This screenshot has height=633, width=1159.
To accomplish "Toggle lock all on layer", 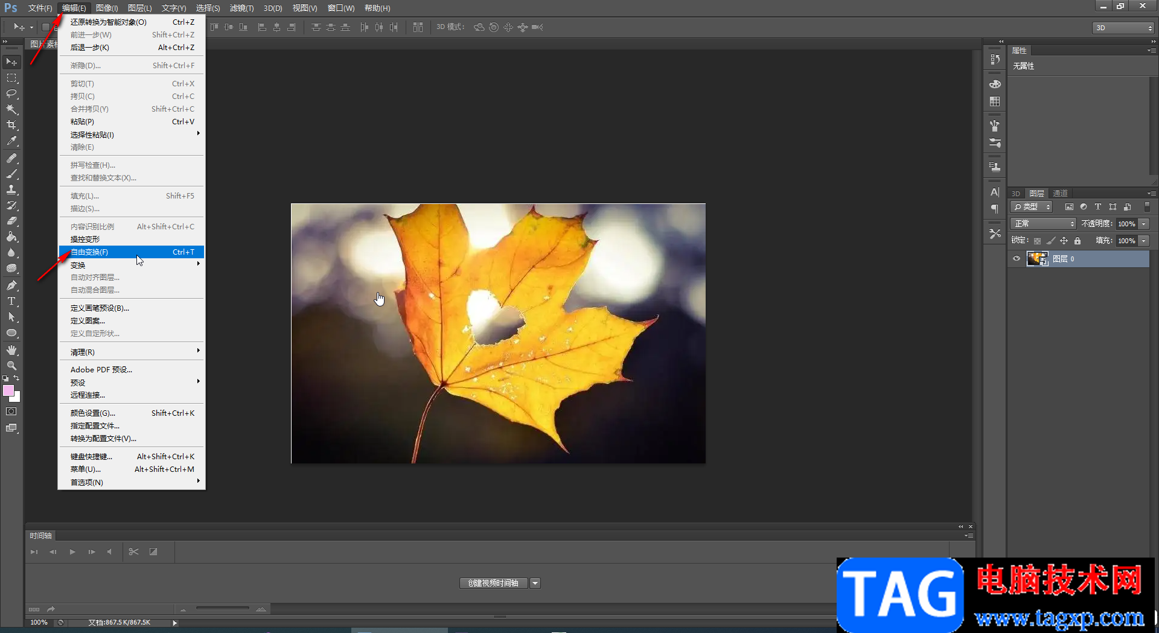I will (1078, 241).
